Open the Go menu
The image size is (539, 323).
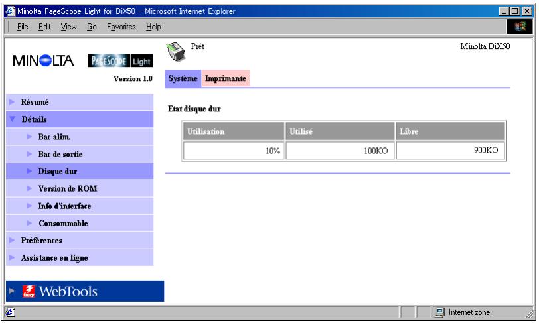coord(92,27)
